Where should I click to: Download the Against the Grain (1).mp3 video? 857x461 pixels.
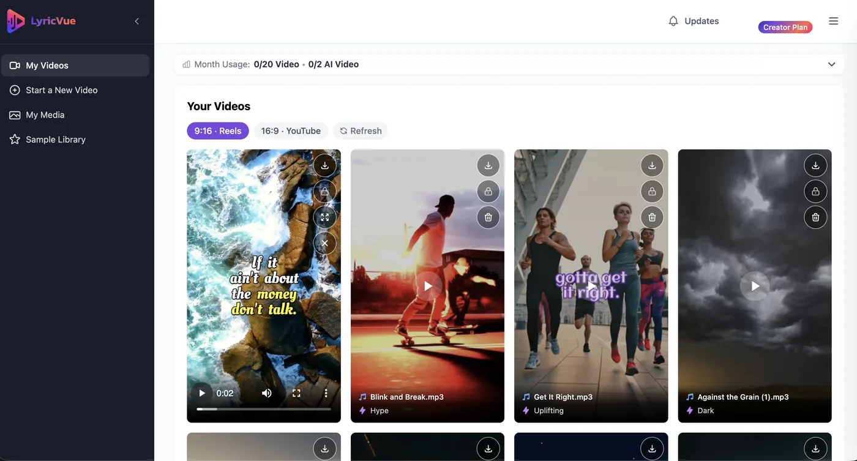tap(815, 165)
